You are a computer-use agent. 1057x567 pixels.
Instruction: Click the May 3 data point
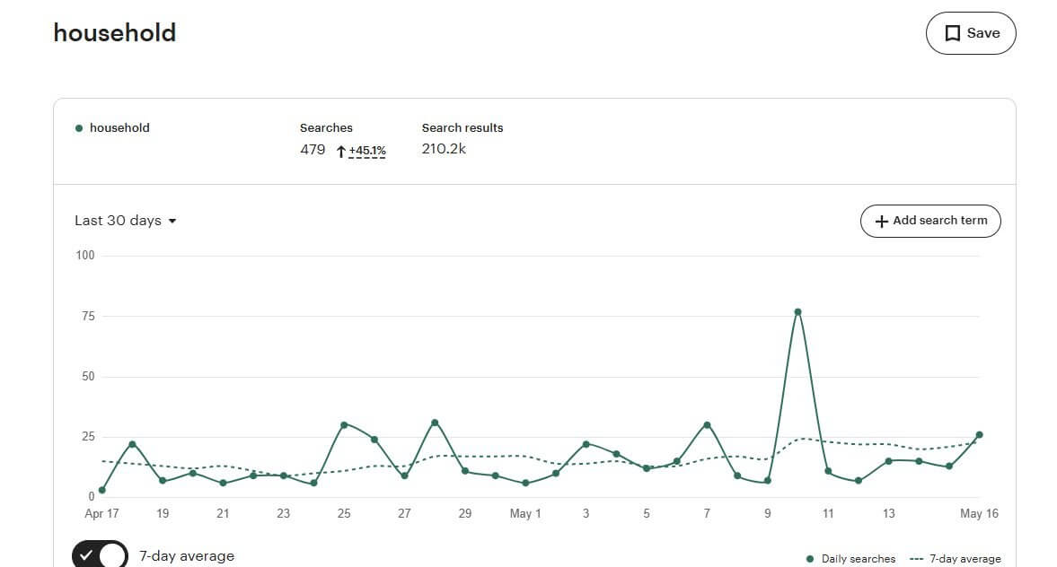586,444
